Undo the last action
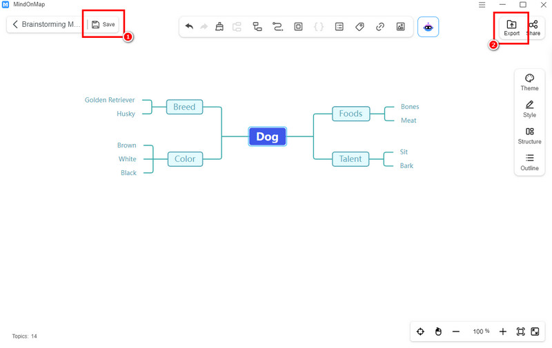 (189, 27)
